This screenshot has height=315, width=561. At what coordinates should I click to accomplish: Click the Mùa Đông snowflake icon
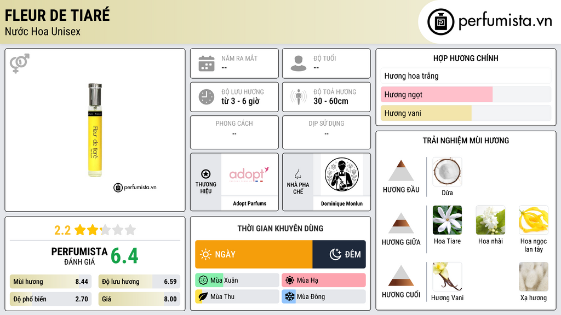point(290,296)
